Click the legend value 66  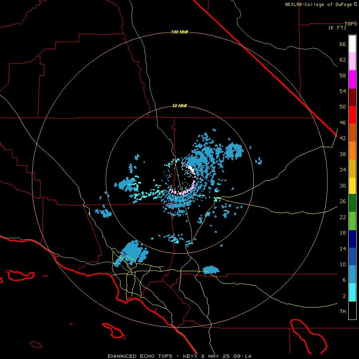pyautogui.click(x=343, y=44)
